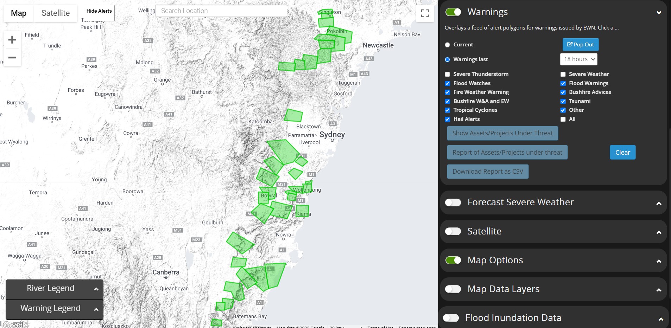Screen dimensions: 671x328
Task: Expand Forecast Severe Weather section chevron
Action: [x=659, y=203]
